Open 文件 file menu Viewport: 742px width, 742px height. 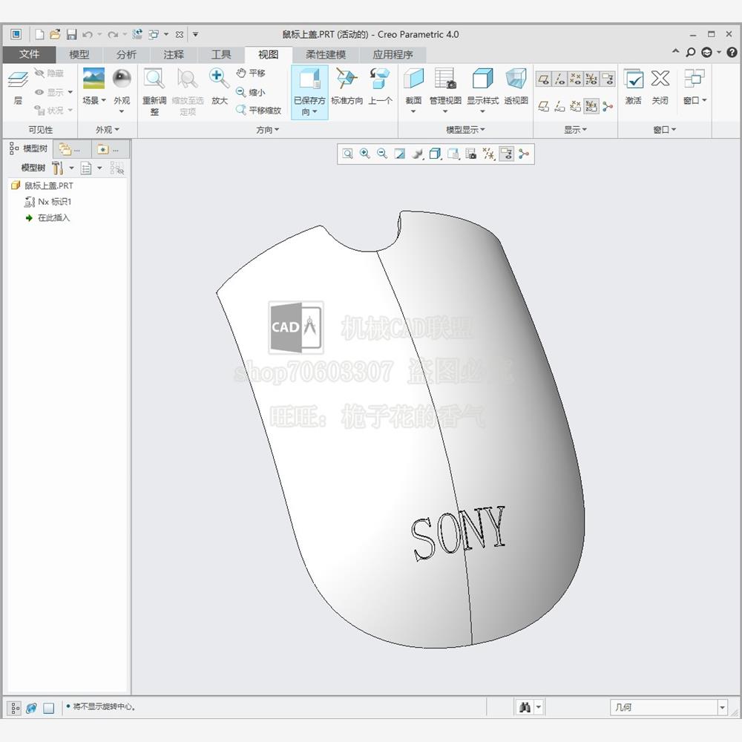[30, 54]
